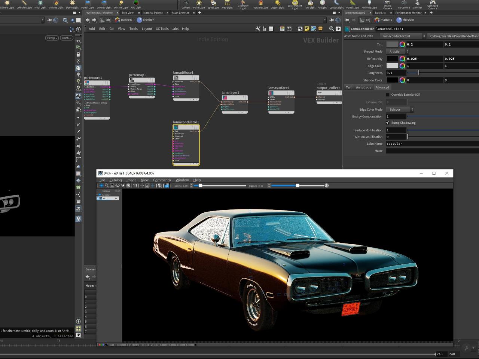Enable Override Exterior IOR checkbox

[x=388, y=95]
